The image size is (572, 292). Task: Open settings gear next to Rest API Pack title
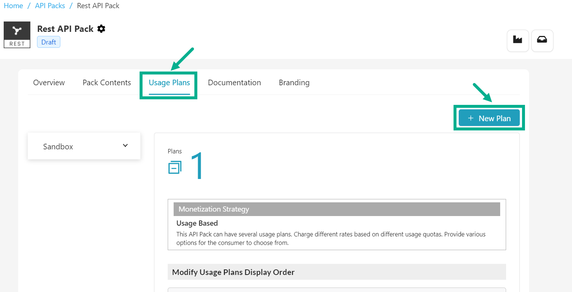[101, 29]
